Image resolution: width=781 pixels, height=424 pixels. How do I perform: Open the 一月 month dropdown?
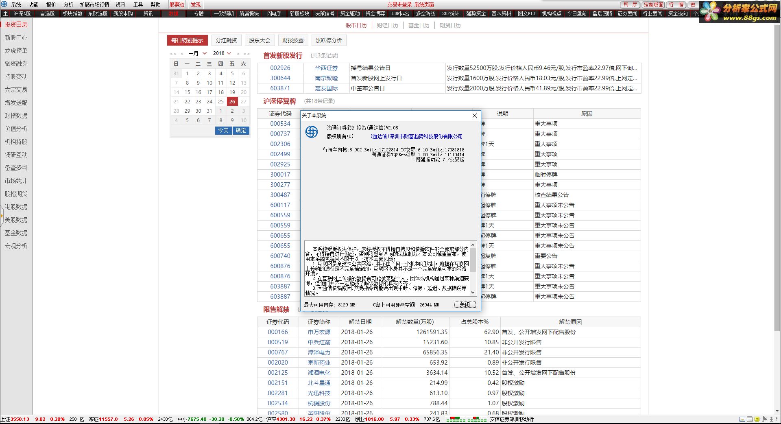[x=198, y=53]
